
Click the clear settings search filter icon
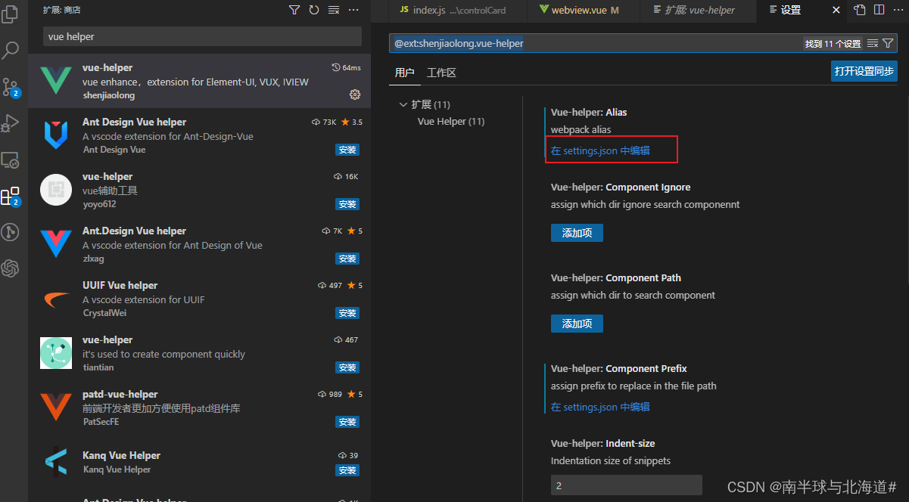pos(873,43)
